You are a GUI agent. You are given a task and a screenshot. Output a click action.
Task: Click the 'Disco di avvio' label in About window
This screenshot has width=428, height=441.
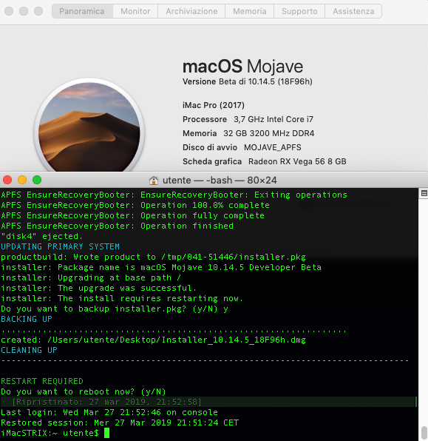(210, 147)
